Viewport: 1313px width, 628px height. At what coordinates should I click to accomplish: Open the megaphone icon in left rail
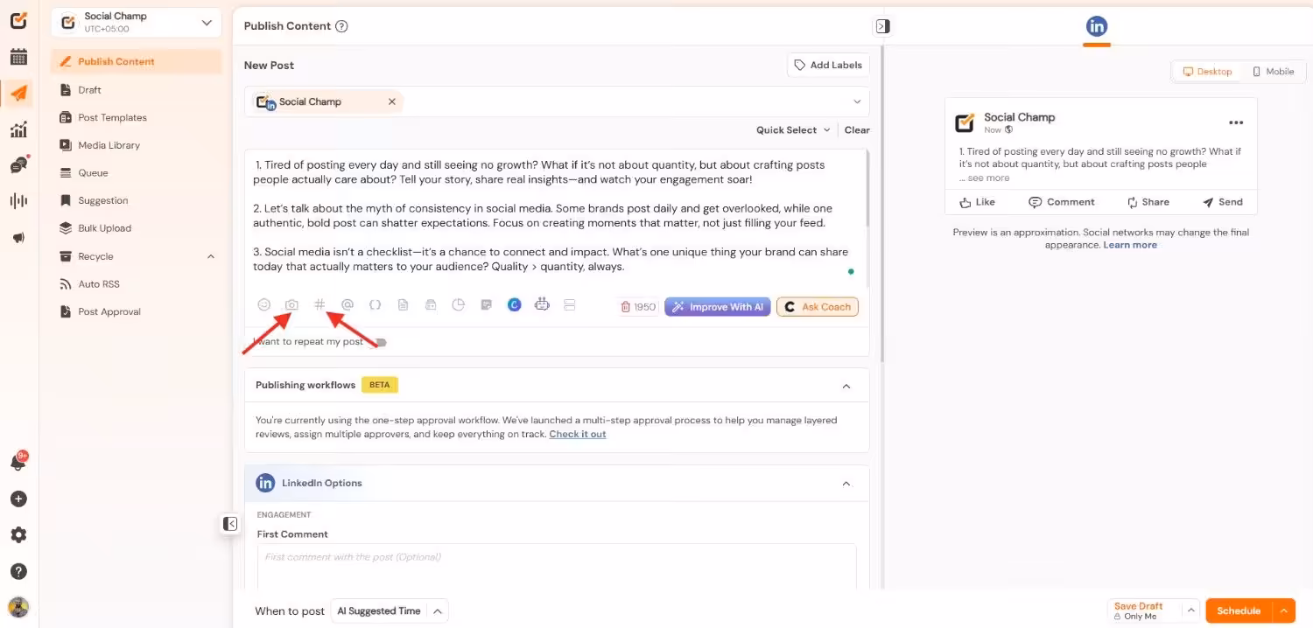click(x=18, y=238)
